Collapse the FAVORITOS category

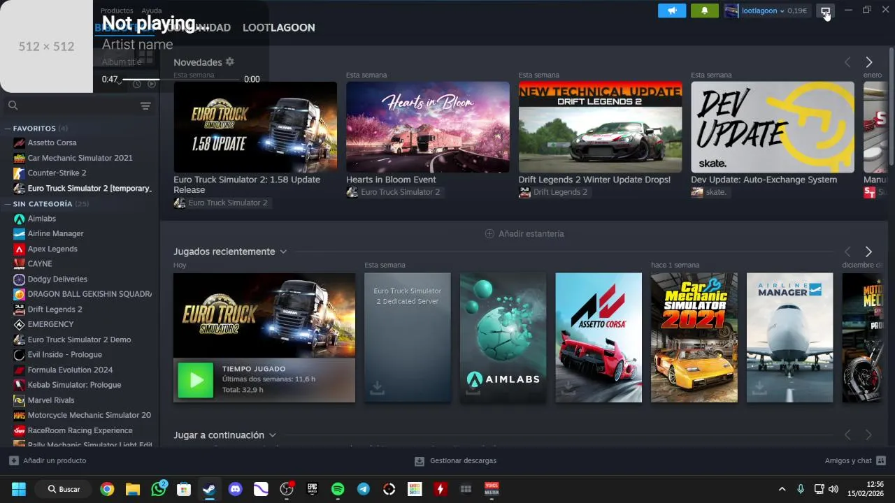click(x=7, y=129)
